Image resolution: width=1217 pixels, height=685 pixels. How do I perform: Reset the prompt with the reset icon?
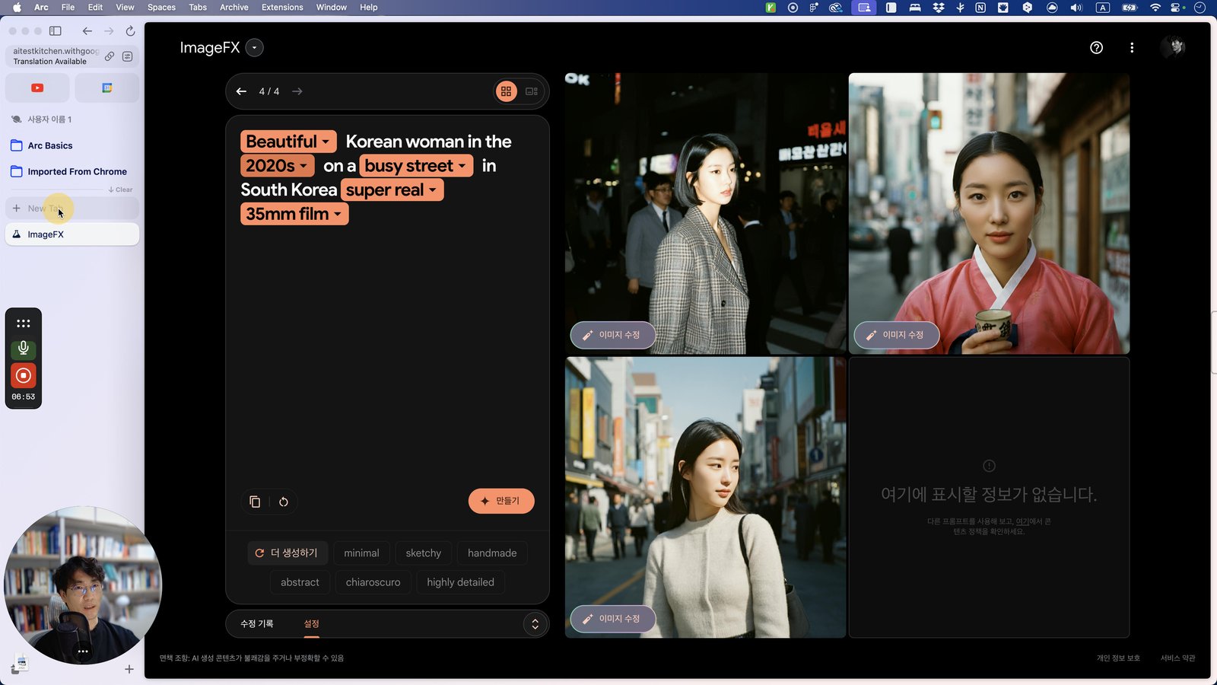284,502
